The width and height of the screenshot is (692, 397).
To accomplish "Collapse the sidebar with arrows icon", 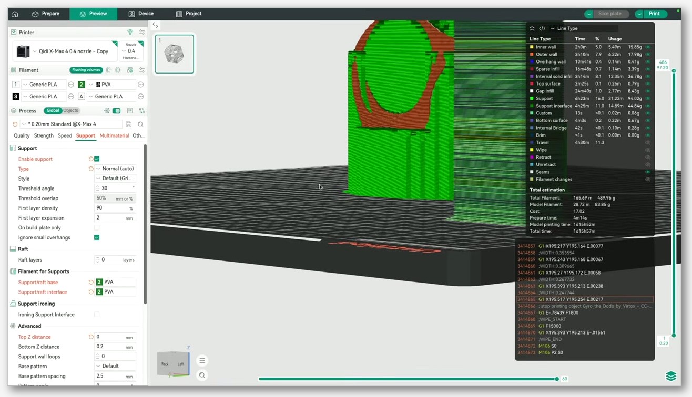I will 155,25.
